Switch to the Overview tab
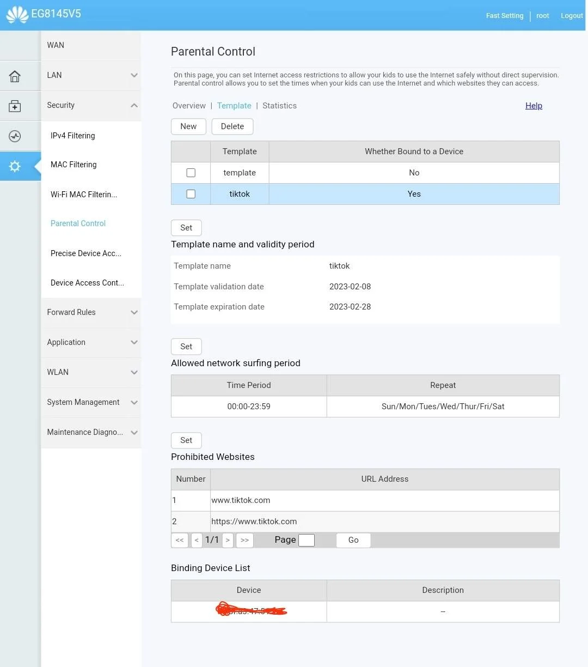The height and width of the screenshot is (667, 588). coord(189,106)
